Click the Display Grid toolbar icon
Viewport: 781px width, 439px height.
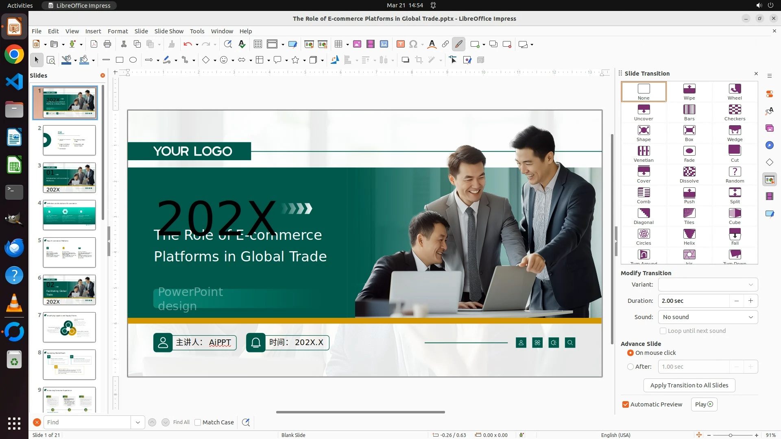(257, 44)
